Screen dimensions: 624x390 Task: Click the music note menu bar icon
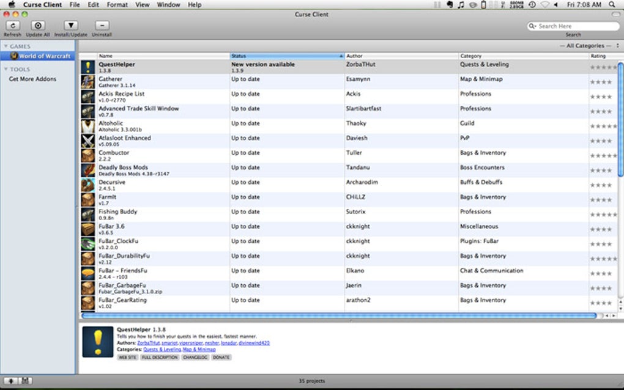tap(461, 5)
